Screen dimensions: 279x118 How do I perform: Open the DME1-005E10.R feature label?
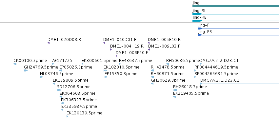point(164,40)
